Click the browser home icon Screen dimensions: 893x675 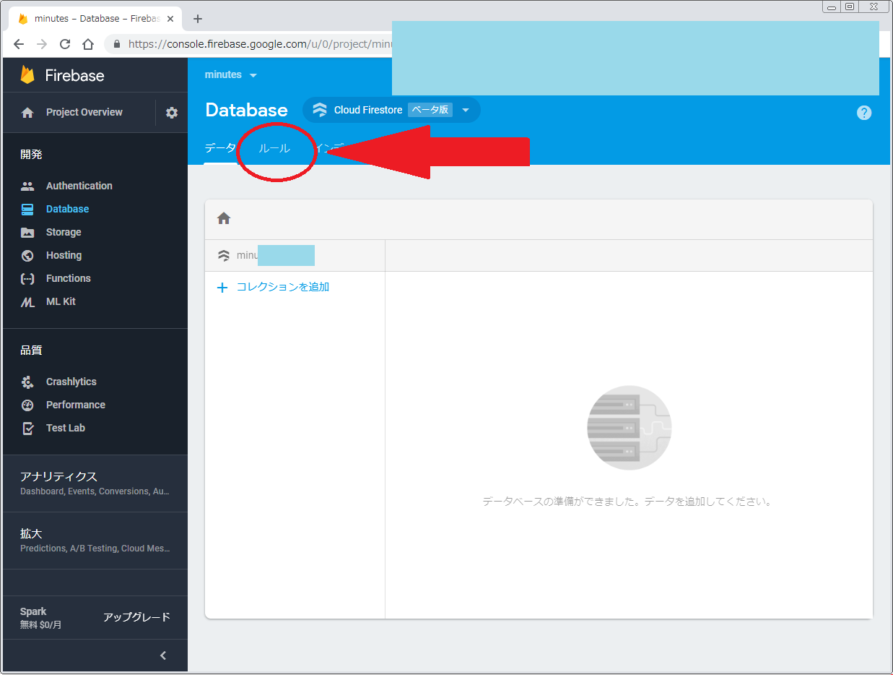[x=88, y=44]
